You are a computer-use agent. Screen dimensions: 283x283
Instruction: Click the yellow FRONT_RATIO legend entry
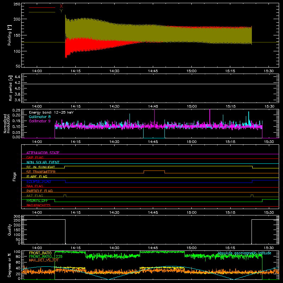(40, 253)
